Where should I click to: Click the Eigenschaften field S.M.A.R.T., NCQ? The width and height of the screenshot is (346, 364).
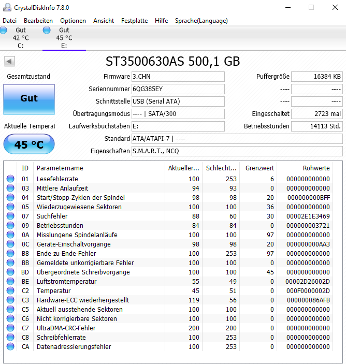237,151
